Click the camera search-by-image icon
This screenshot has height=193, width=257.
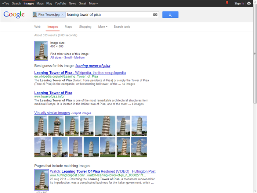pos(155,14)
